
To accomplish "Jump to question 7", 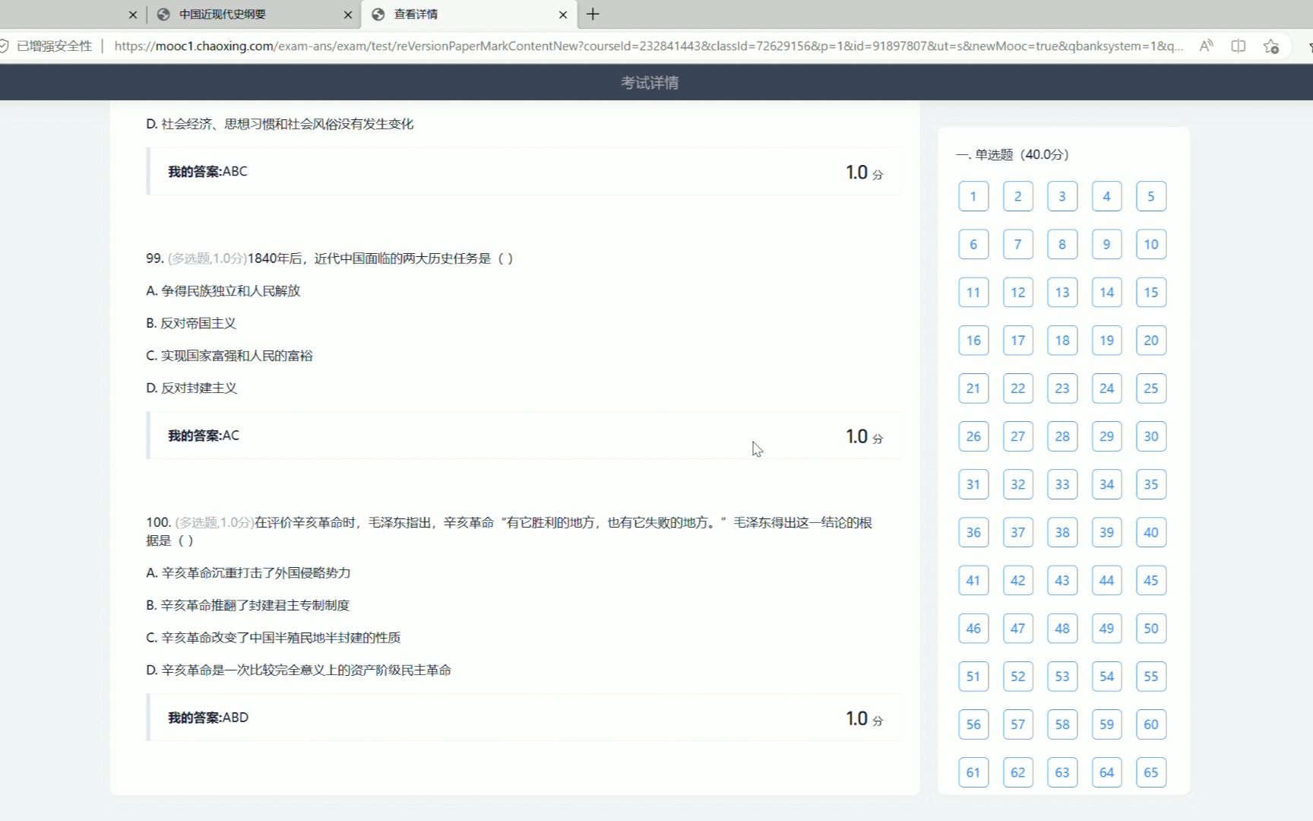I will point(1018,244).
